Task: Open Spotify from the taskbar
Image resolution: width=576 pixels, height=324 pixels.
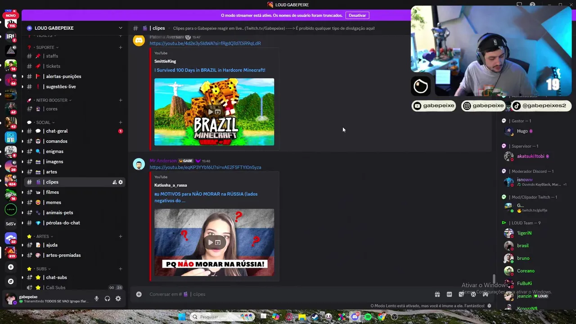Action: (368, 317)
